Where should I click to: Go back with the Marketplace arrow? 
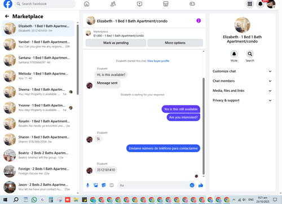click(x=7, y=16)
